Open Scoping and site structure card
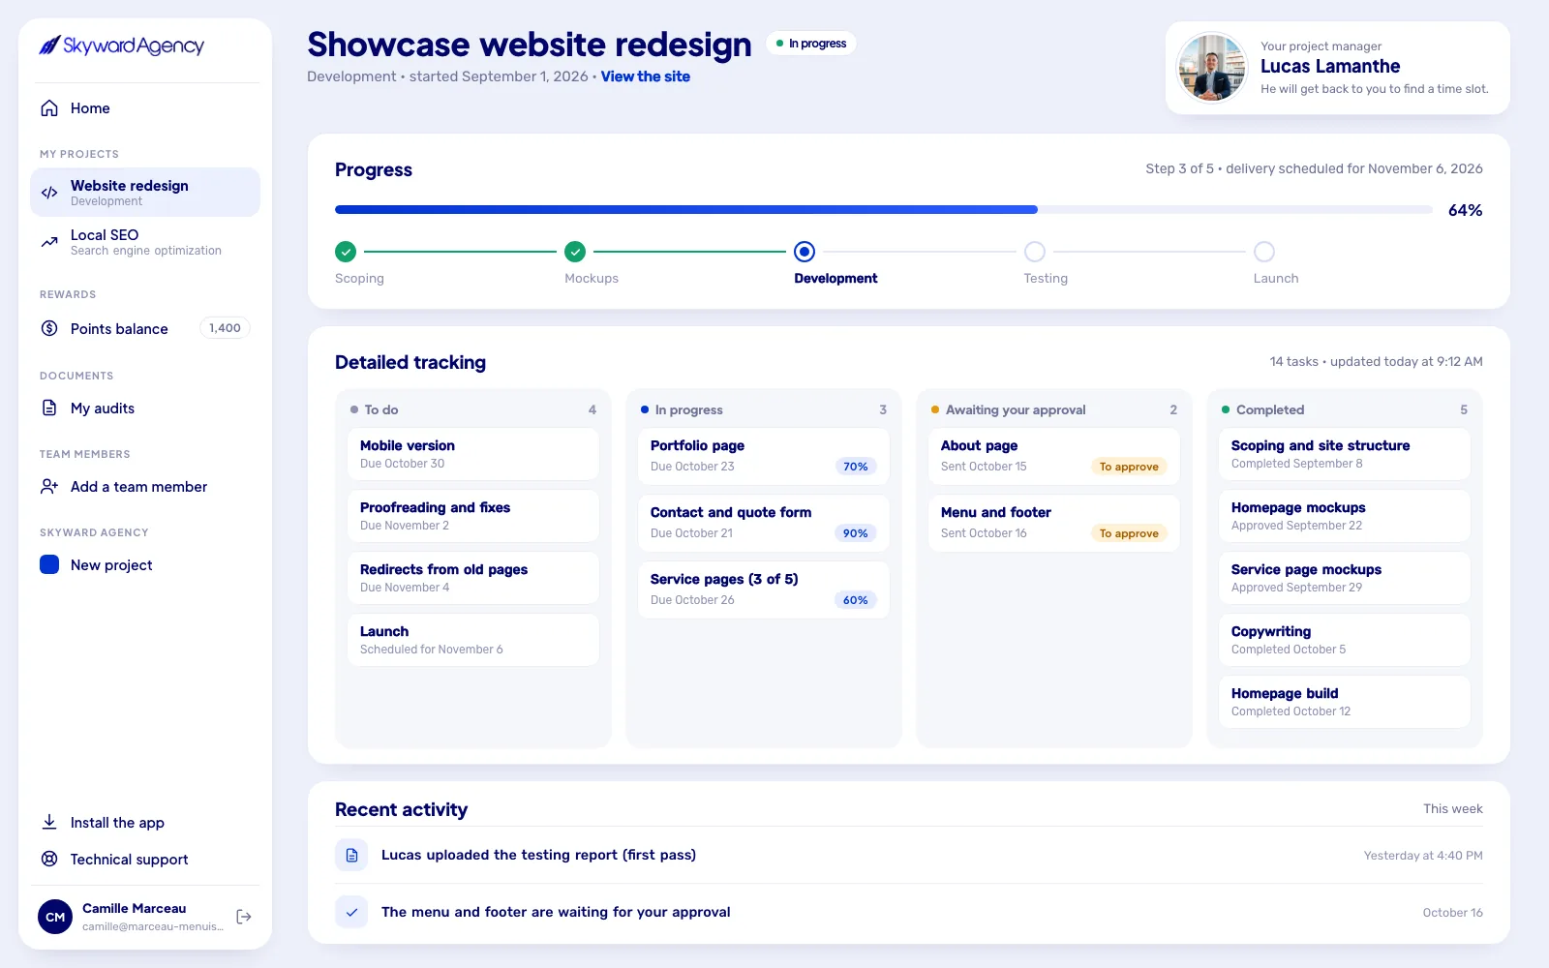 [x=1345, y=454]
